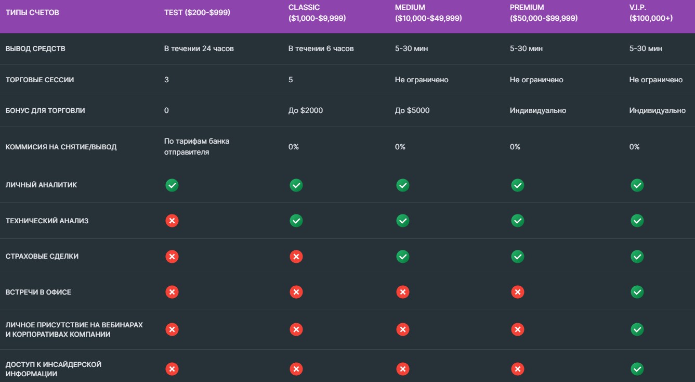This screenshot has height=382, width=695.
Task: Click red cross for ВСТРЕЧИ В ОФИСЕ under TEST
Action: pyautogui.click(x=172, y=292)
